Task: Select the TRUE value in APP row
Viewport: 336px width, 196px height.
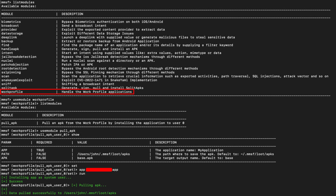Action: (41, 150)
